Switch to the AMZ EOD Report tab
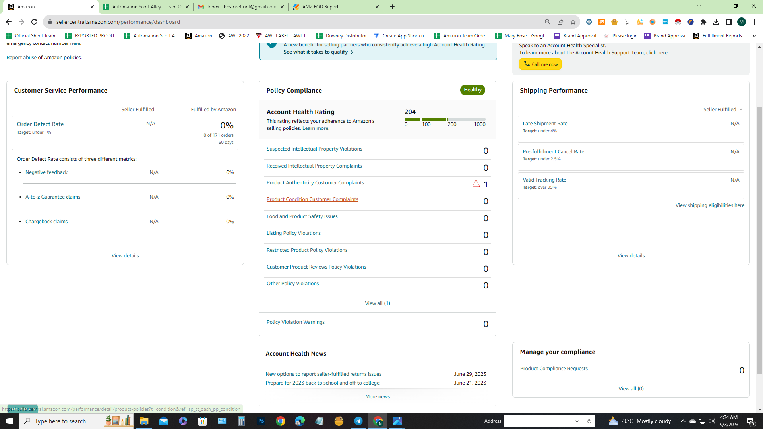Image resolution: width=763 pixels, height=429 pixels. click(x=336, y=7)
